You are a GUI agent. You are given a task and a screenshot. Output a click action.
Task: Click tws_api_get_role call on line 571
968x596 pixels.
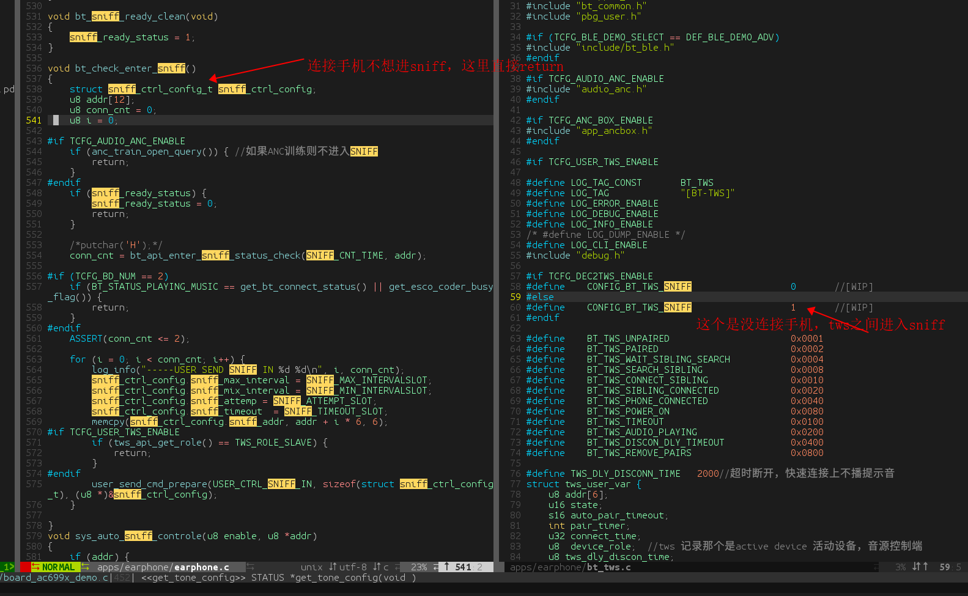(155, 443)
